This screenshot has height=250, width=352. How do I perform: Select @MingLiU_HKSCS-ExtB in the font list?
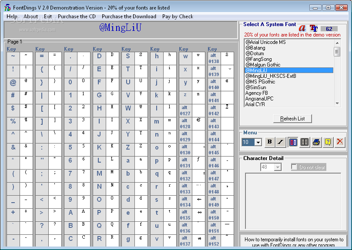289,76
